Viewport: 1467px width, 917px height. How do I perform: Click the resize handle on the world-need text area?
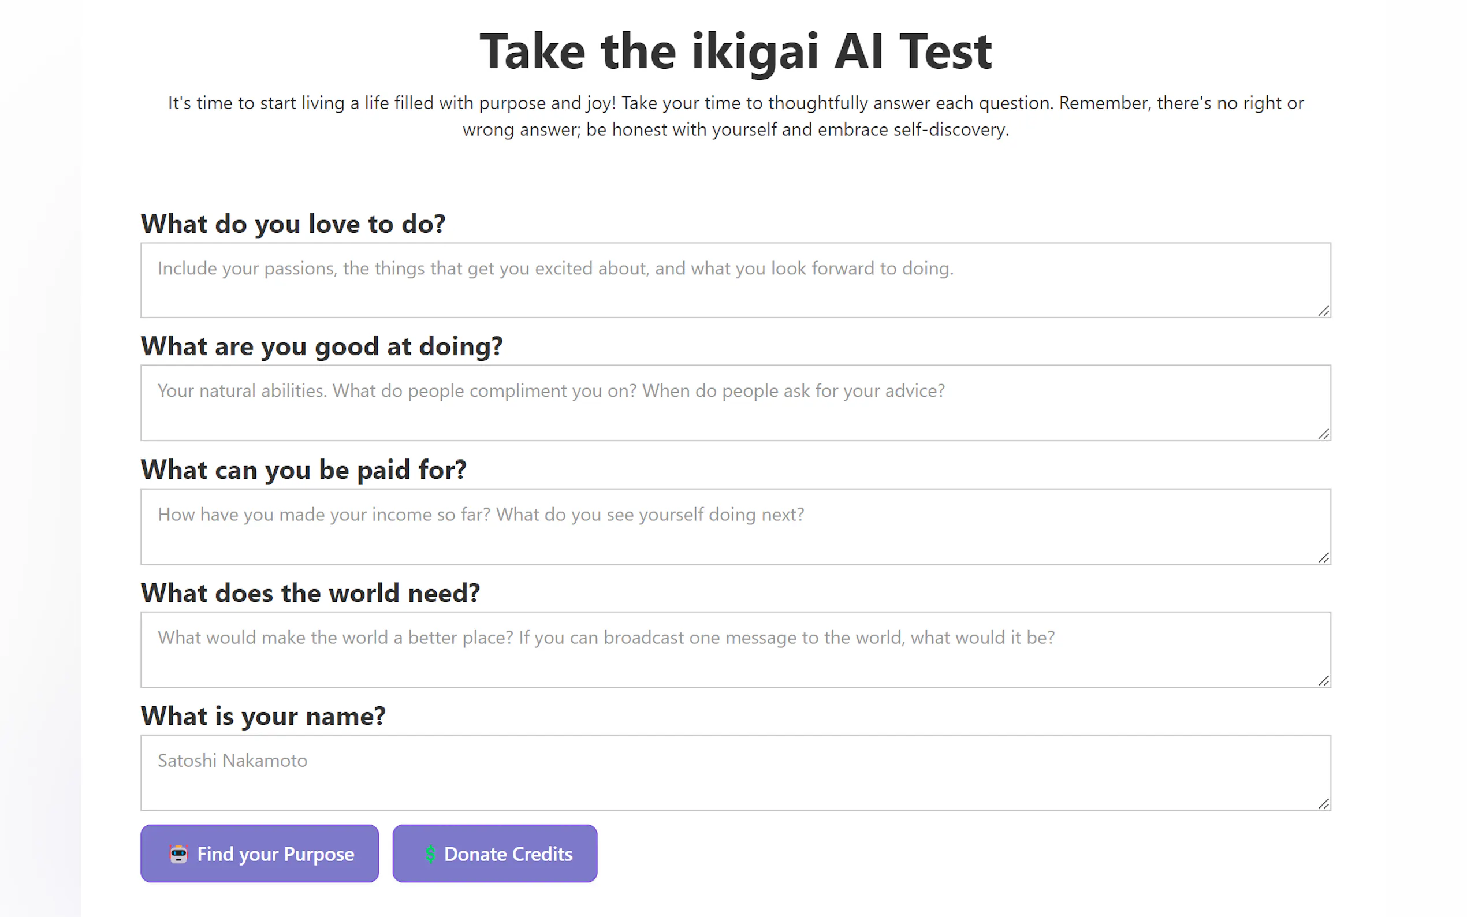(1323, 681)
